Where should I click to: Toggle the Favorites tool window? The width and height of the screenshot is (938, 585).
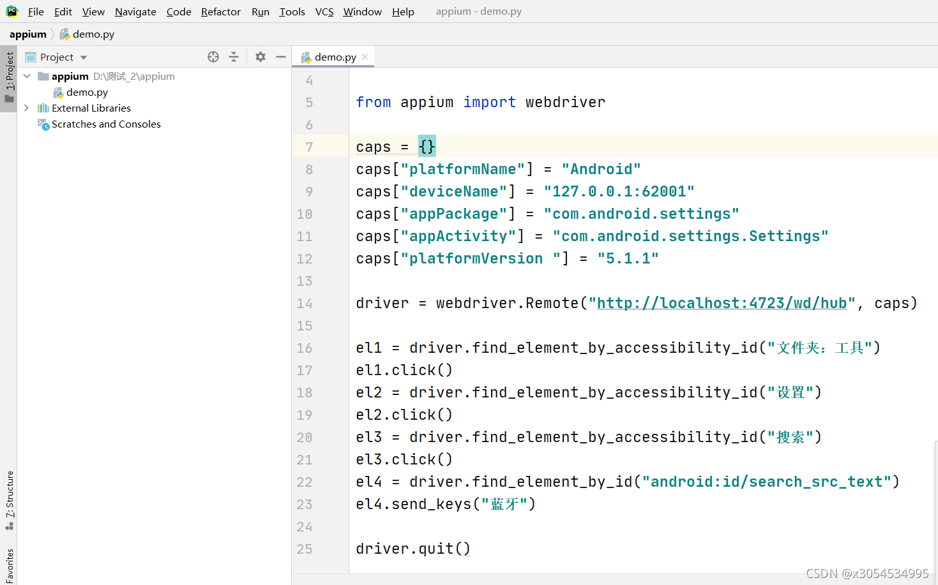click(x=9, y=565)
